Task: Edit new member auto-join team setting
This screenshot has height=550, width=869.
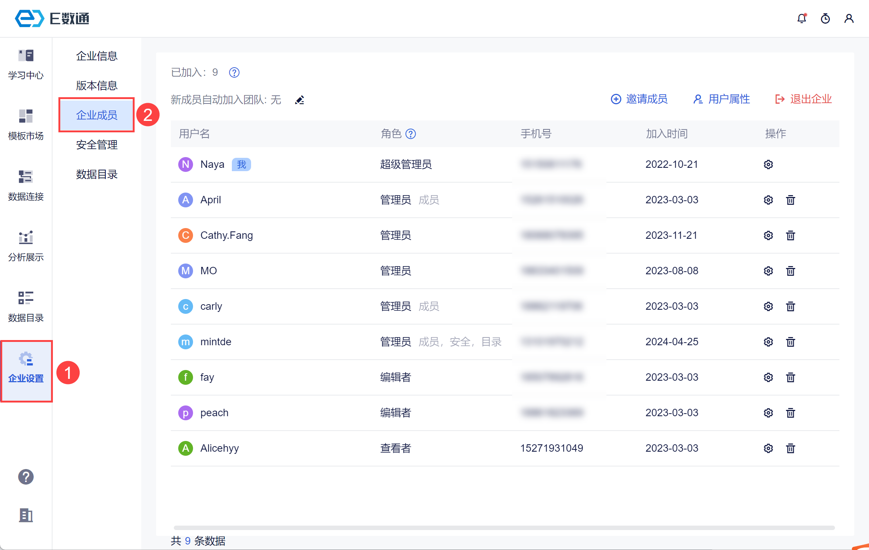Action: click(x=300, y=100)
